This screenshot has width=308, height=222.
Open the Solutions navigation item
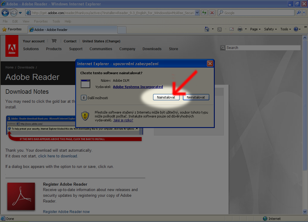[31, 49]
